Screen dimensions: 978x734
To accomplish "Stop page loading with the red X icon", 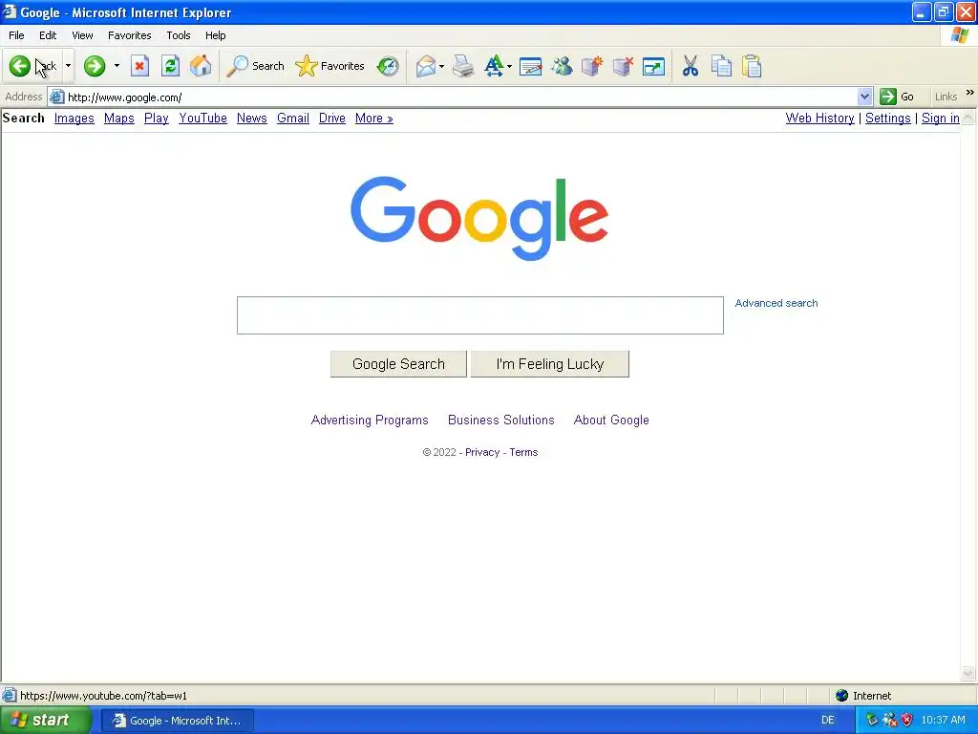I will pyautogui.click(x=139, y=66).
